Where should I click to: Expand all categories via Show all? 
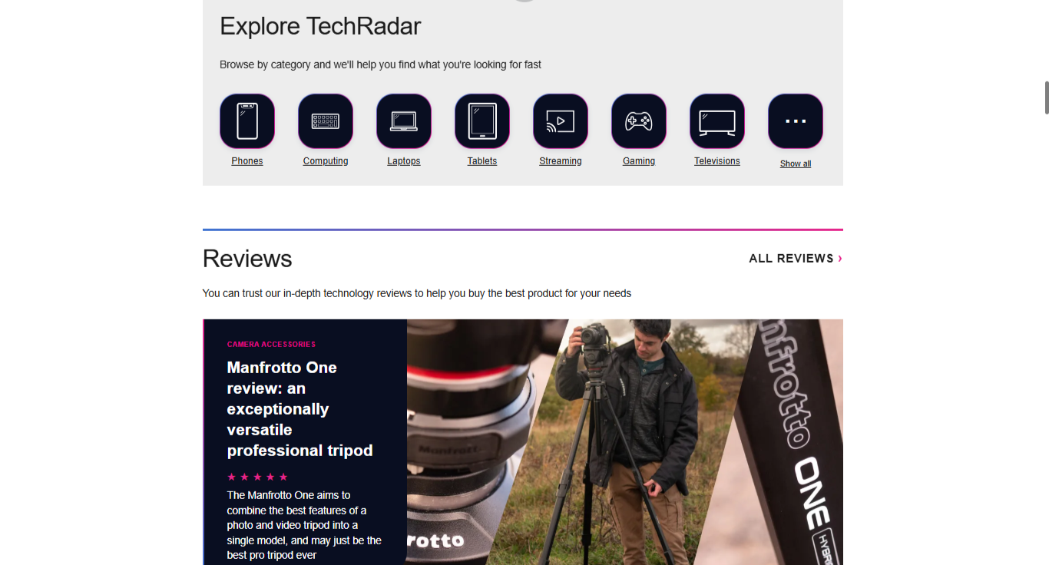(795, 164)
